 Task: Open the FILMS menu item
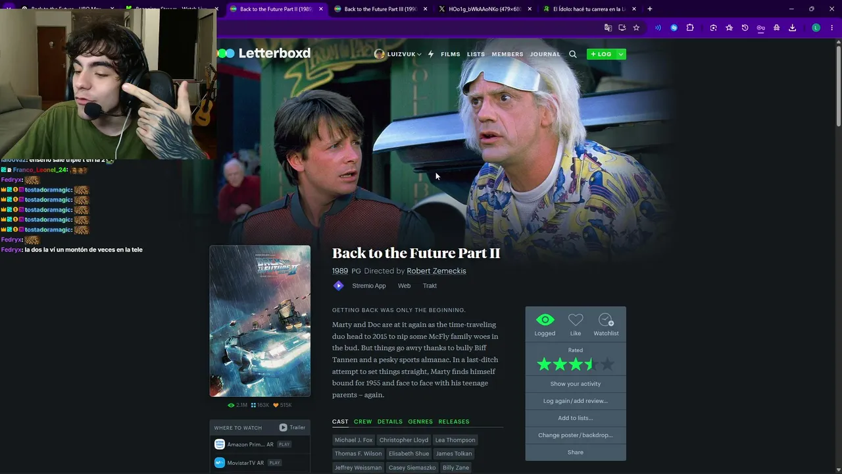point(451,54)
